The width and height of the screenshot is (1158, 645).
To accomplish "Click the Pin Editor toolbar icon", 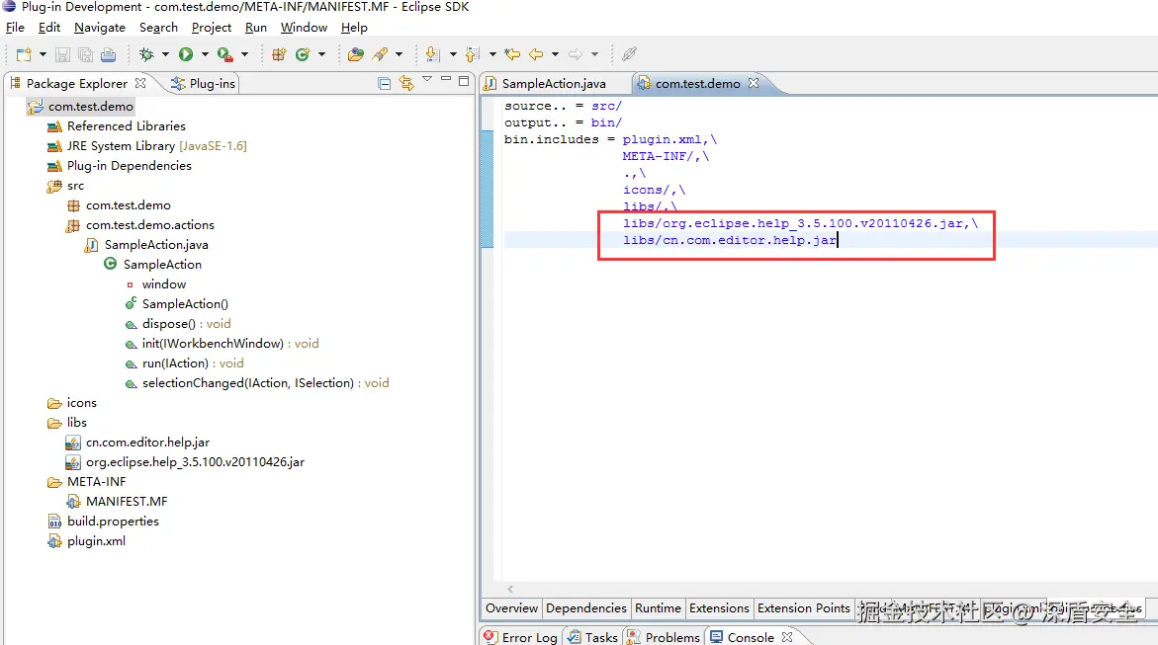I will click(629, 54).
